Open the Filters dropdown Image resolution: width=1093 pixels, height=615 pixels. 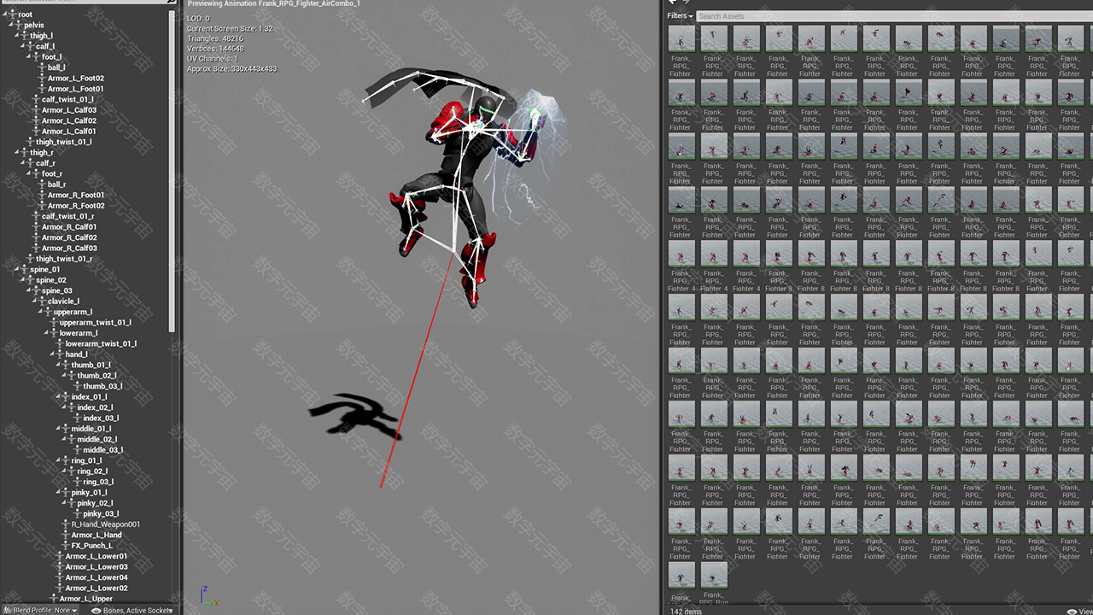click(x=680, y=16)
